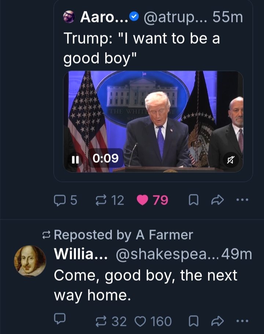Like the Shakespeare post
The width and height of the screenshot is (264, 334).
pyautogui.click(x=140, y=322)
